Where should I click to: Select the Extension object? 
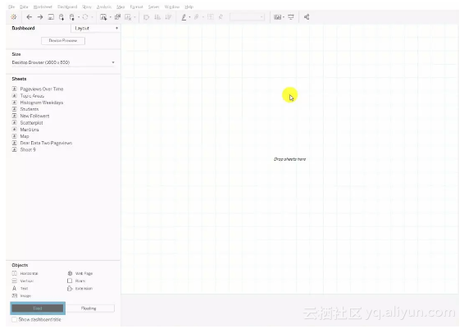[x=80, y=288]
